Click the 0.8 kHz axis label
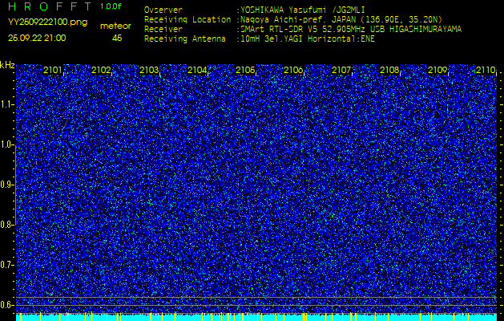 (6, 225)
